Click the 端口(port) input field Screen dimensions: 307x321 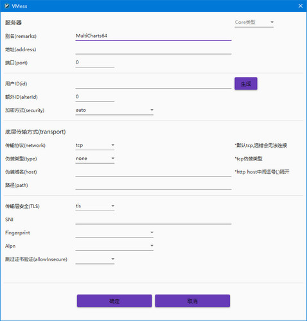[95, 62]
